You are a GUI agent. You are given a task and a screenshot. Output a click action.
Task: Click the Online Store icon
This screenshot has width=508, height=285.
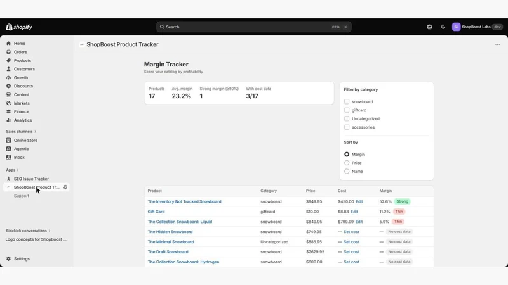[x=8, y=140]
